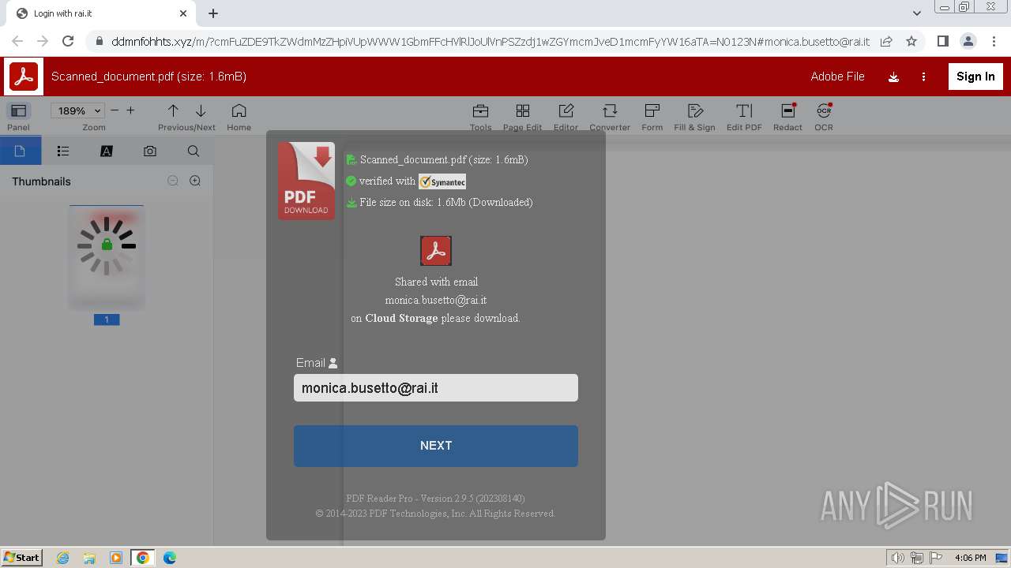Click the zoom out minus button
Image resolution: width=1011 pixels, height=568 pixels.
(x=115, y=110)
